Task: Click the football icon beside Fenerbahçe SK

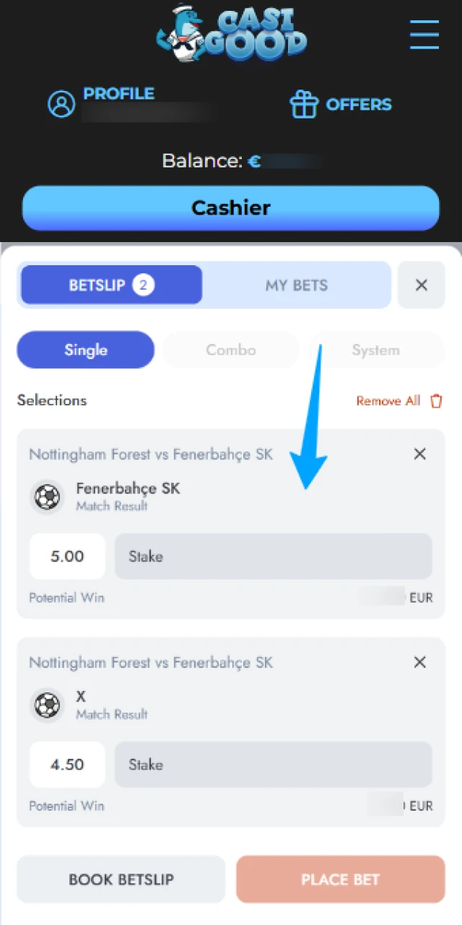Action: click(x=47, y=496)
